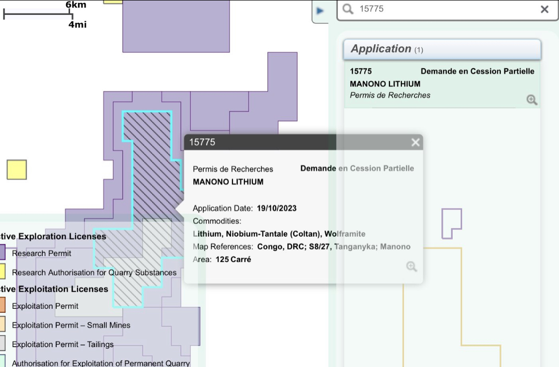Click the Application Date 19/10/2023 value
Viewport: 559px width, 367px height.
(277, 208)
